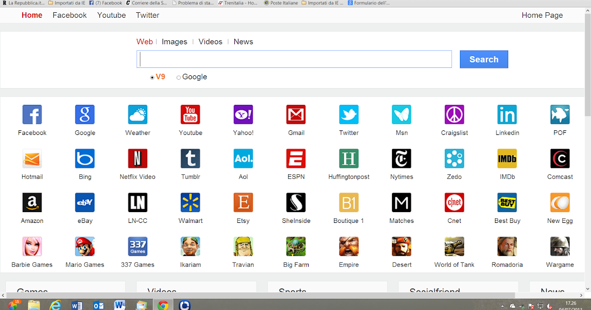Open Internet Explorer from the taskbar
Image resolution: width=591 pixels, height=310 pixels.
[x=55, y=305]
